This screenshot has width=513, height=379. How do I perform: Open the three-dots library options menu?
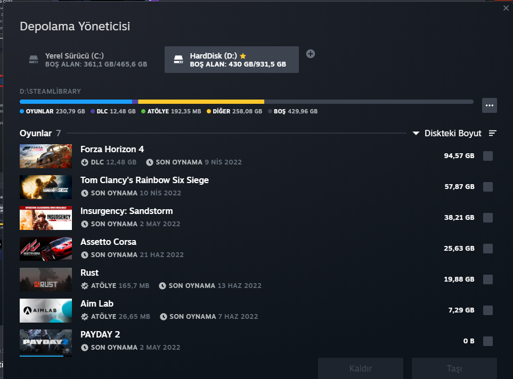click(x=489, y=105)
